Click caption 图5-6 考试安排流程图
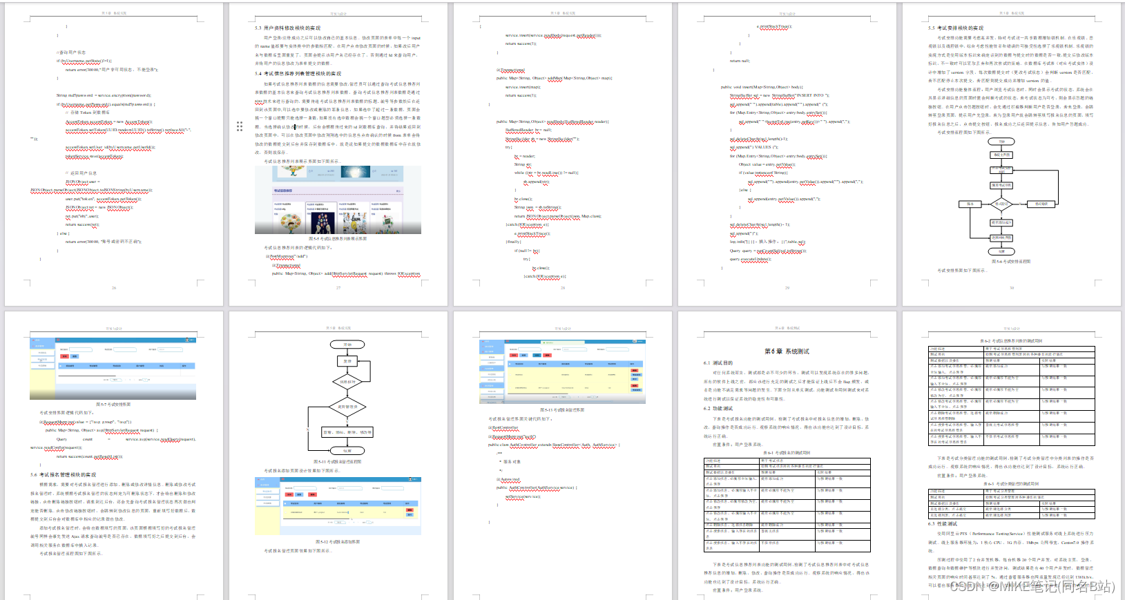 pyautogui.click(x=1011, y=262)
